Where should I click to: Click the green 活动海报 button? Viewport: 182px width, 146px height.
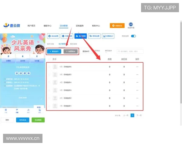[x=38, y=120]
